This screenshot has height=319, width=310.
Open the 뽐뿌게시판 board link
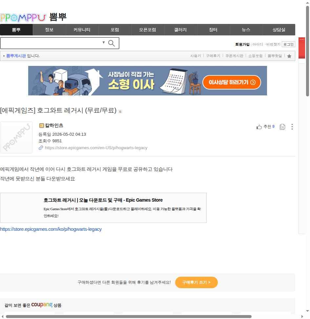coord(16,56)
